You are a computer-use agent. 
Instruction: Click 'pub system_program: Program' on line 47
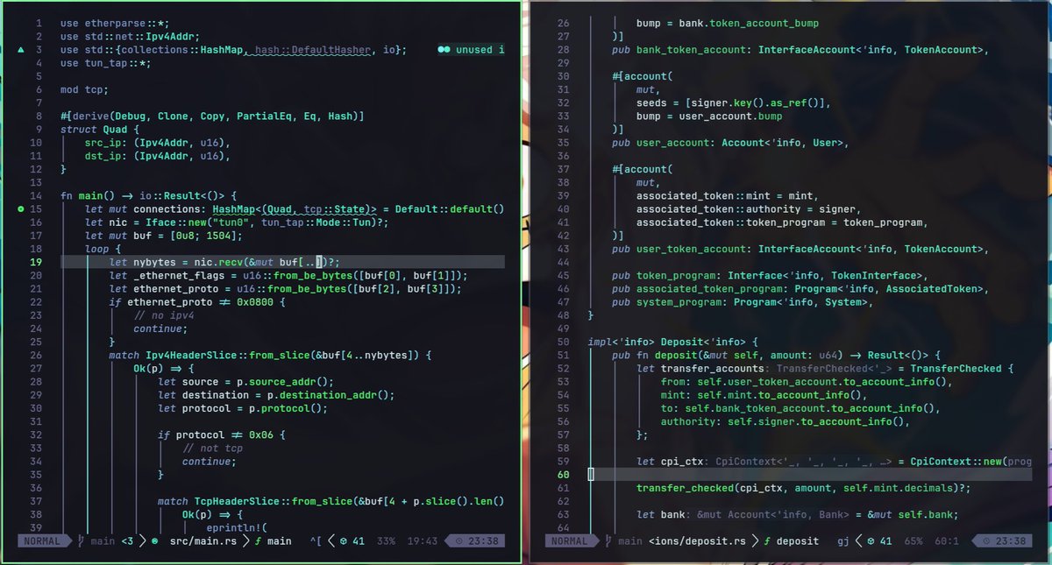click(x=693, y=302)
